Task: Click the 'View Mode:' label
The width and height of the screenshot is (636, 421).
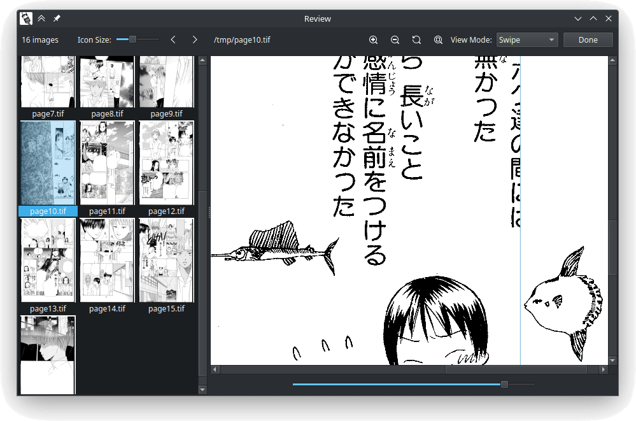Action: click(471, 39)
